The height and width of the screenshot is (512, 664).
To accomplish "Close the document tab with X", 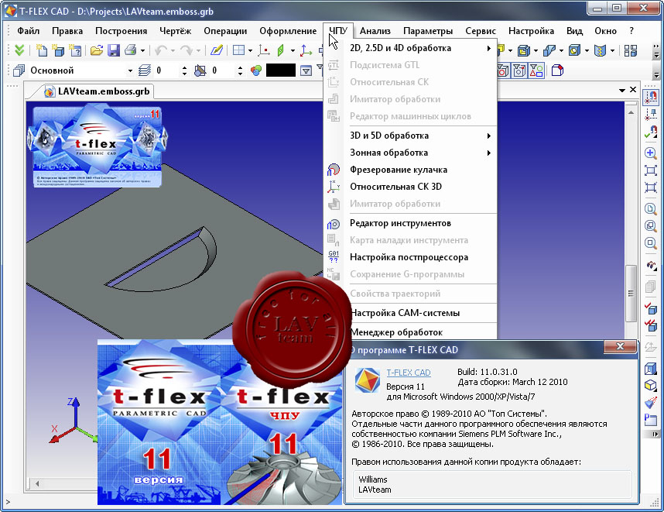I will 633,90.
